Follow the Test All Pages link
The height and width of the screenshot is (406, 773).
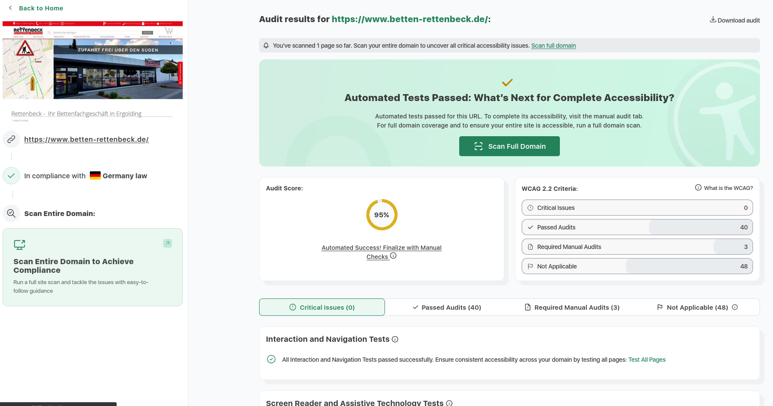[x=647, y=360]
